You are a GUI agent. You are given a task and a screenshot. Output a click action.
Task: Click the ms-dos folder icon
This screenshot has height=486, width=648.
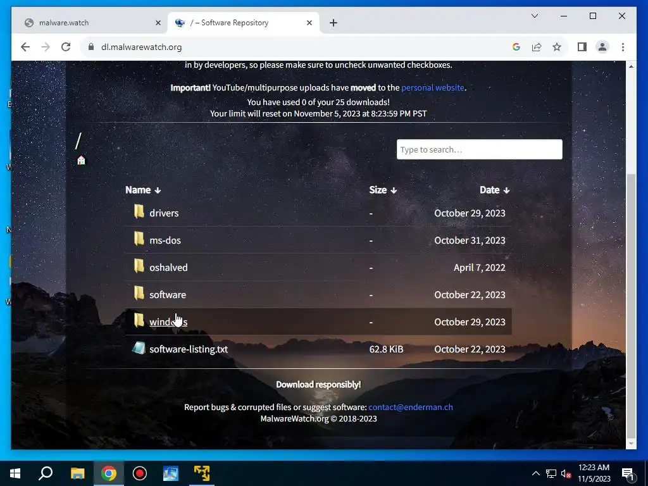tap(139, 239)
